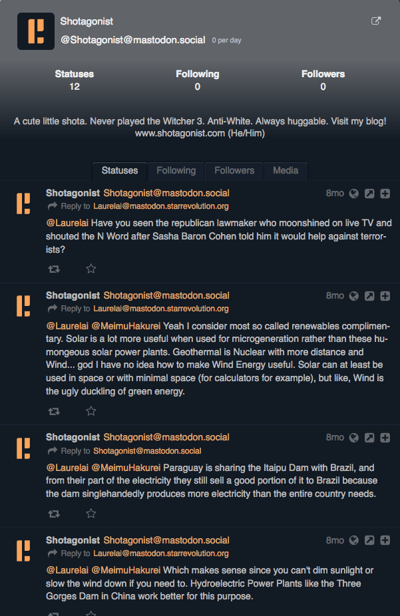This screenshot has height=616, width=400.
Task: Boost the Itaipu Dam post
Action: coord(54,514)
